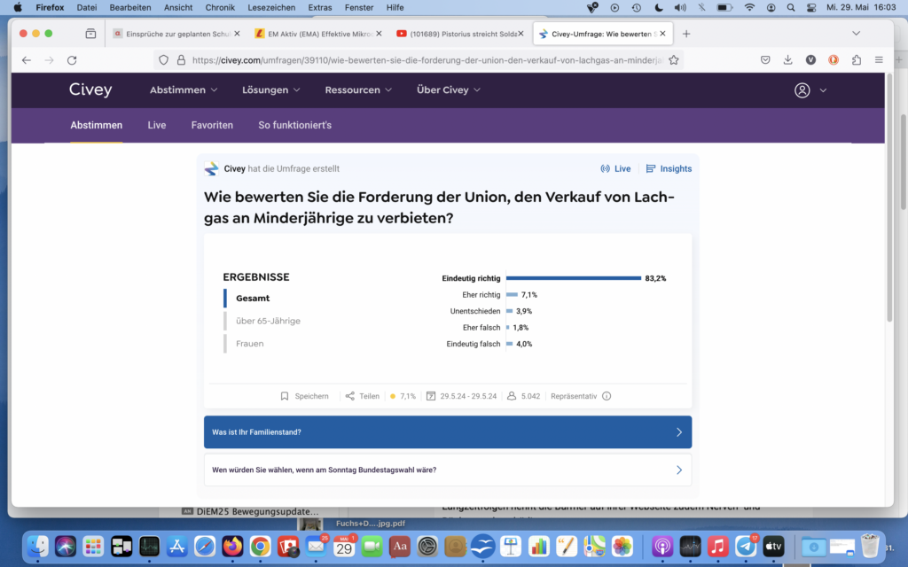The image size is (908, 567).
Task: Open the user account icon
Action: coord(802,90)
